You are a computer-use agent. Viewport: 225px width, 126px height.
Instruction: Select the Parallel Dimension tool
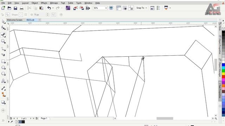point(3,88)
